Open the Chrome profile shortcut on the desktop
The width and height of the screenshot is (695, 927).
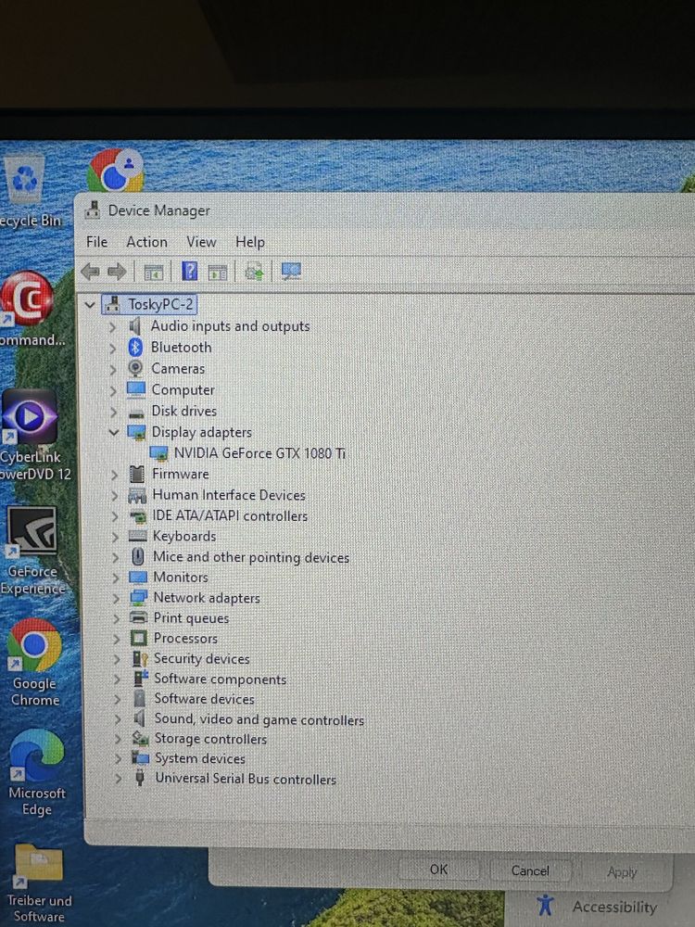(116, 171)
